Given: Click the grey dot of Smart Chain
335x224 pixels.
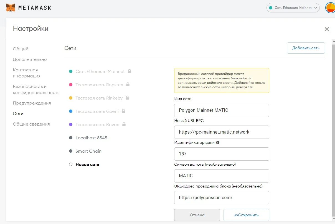Looking at the screenshot, I should pyautogui.click(x=70, y=151).
